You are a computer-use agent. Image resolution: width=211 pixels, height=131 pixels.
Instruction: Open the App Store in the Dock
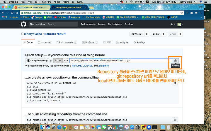(132, 127)
